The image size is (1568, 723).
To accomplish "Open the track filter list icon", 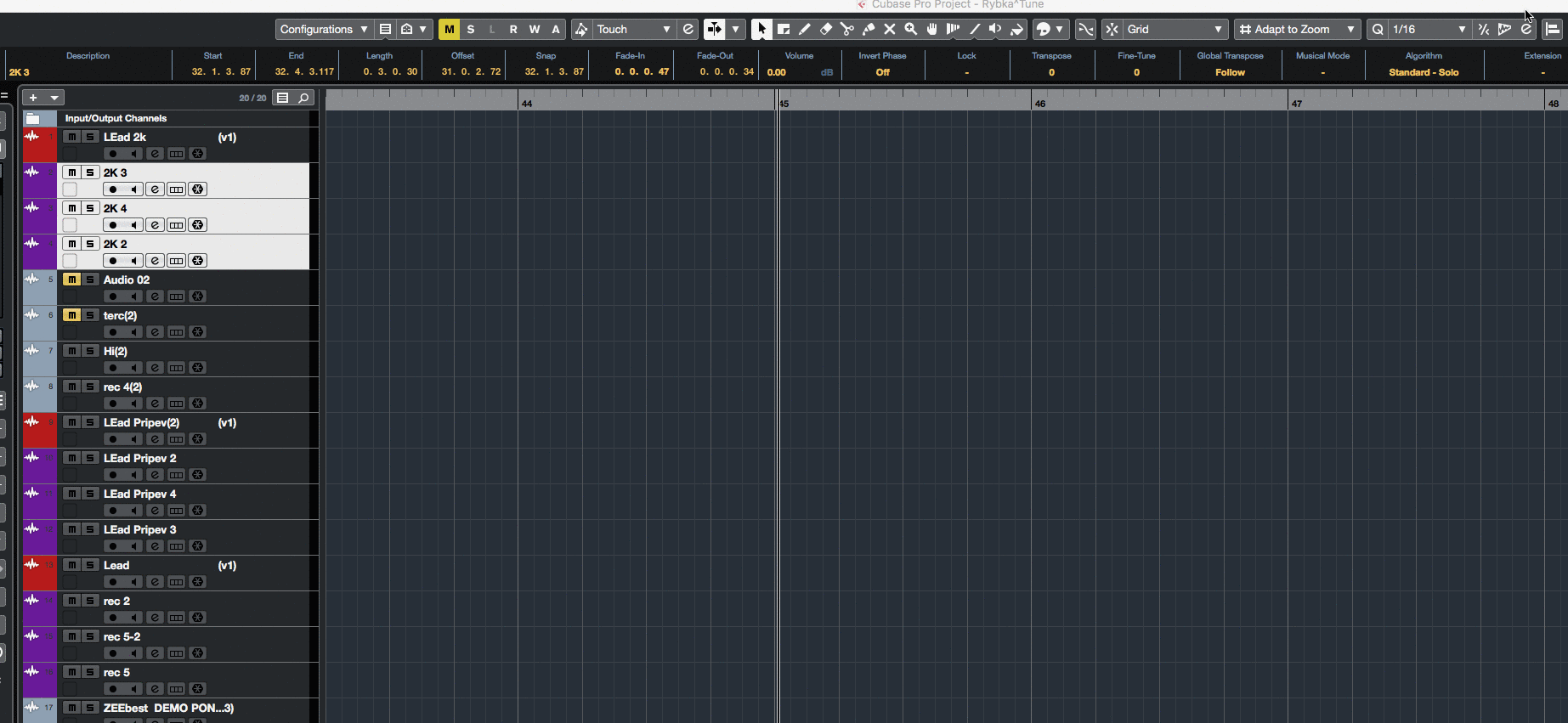I will 283,98.
